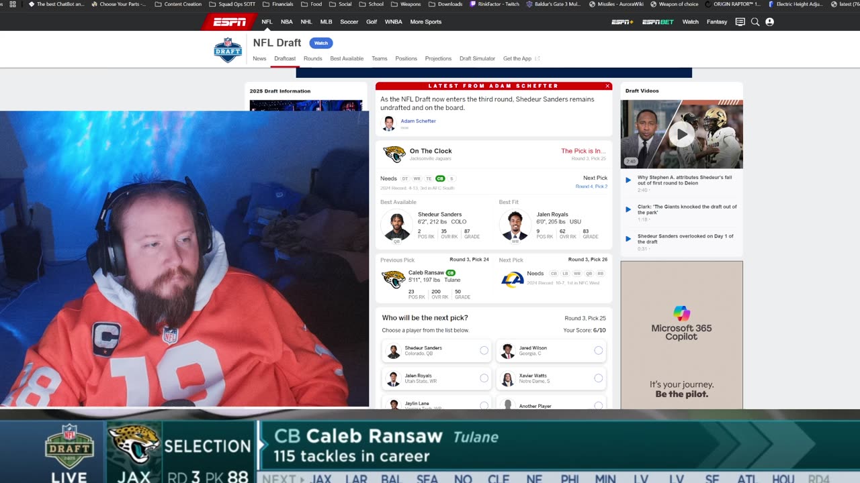Open the Round 4, Pick 2 link
Image resolution: width=860 pixels, height=483 pixels.
(x=591, y=186)
